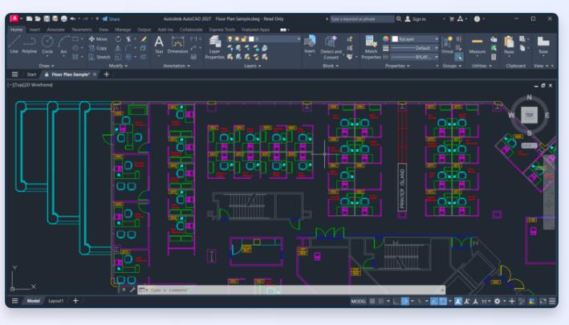Toggle object snap square icon in status bar
This screenshot has height=325, width=569.
(x=443, y=301)
